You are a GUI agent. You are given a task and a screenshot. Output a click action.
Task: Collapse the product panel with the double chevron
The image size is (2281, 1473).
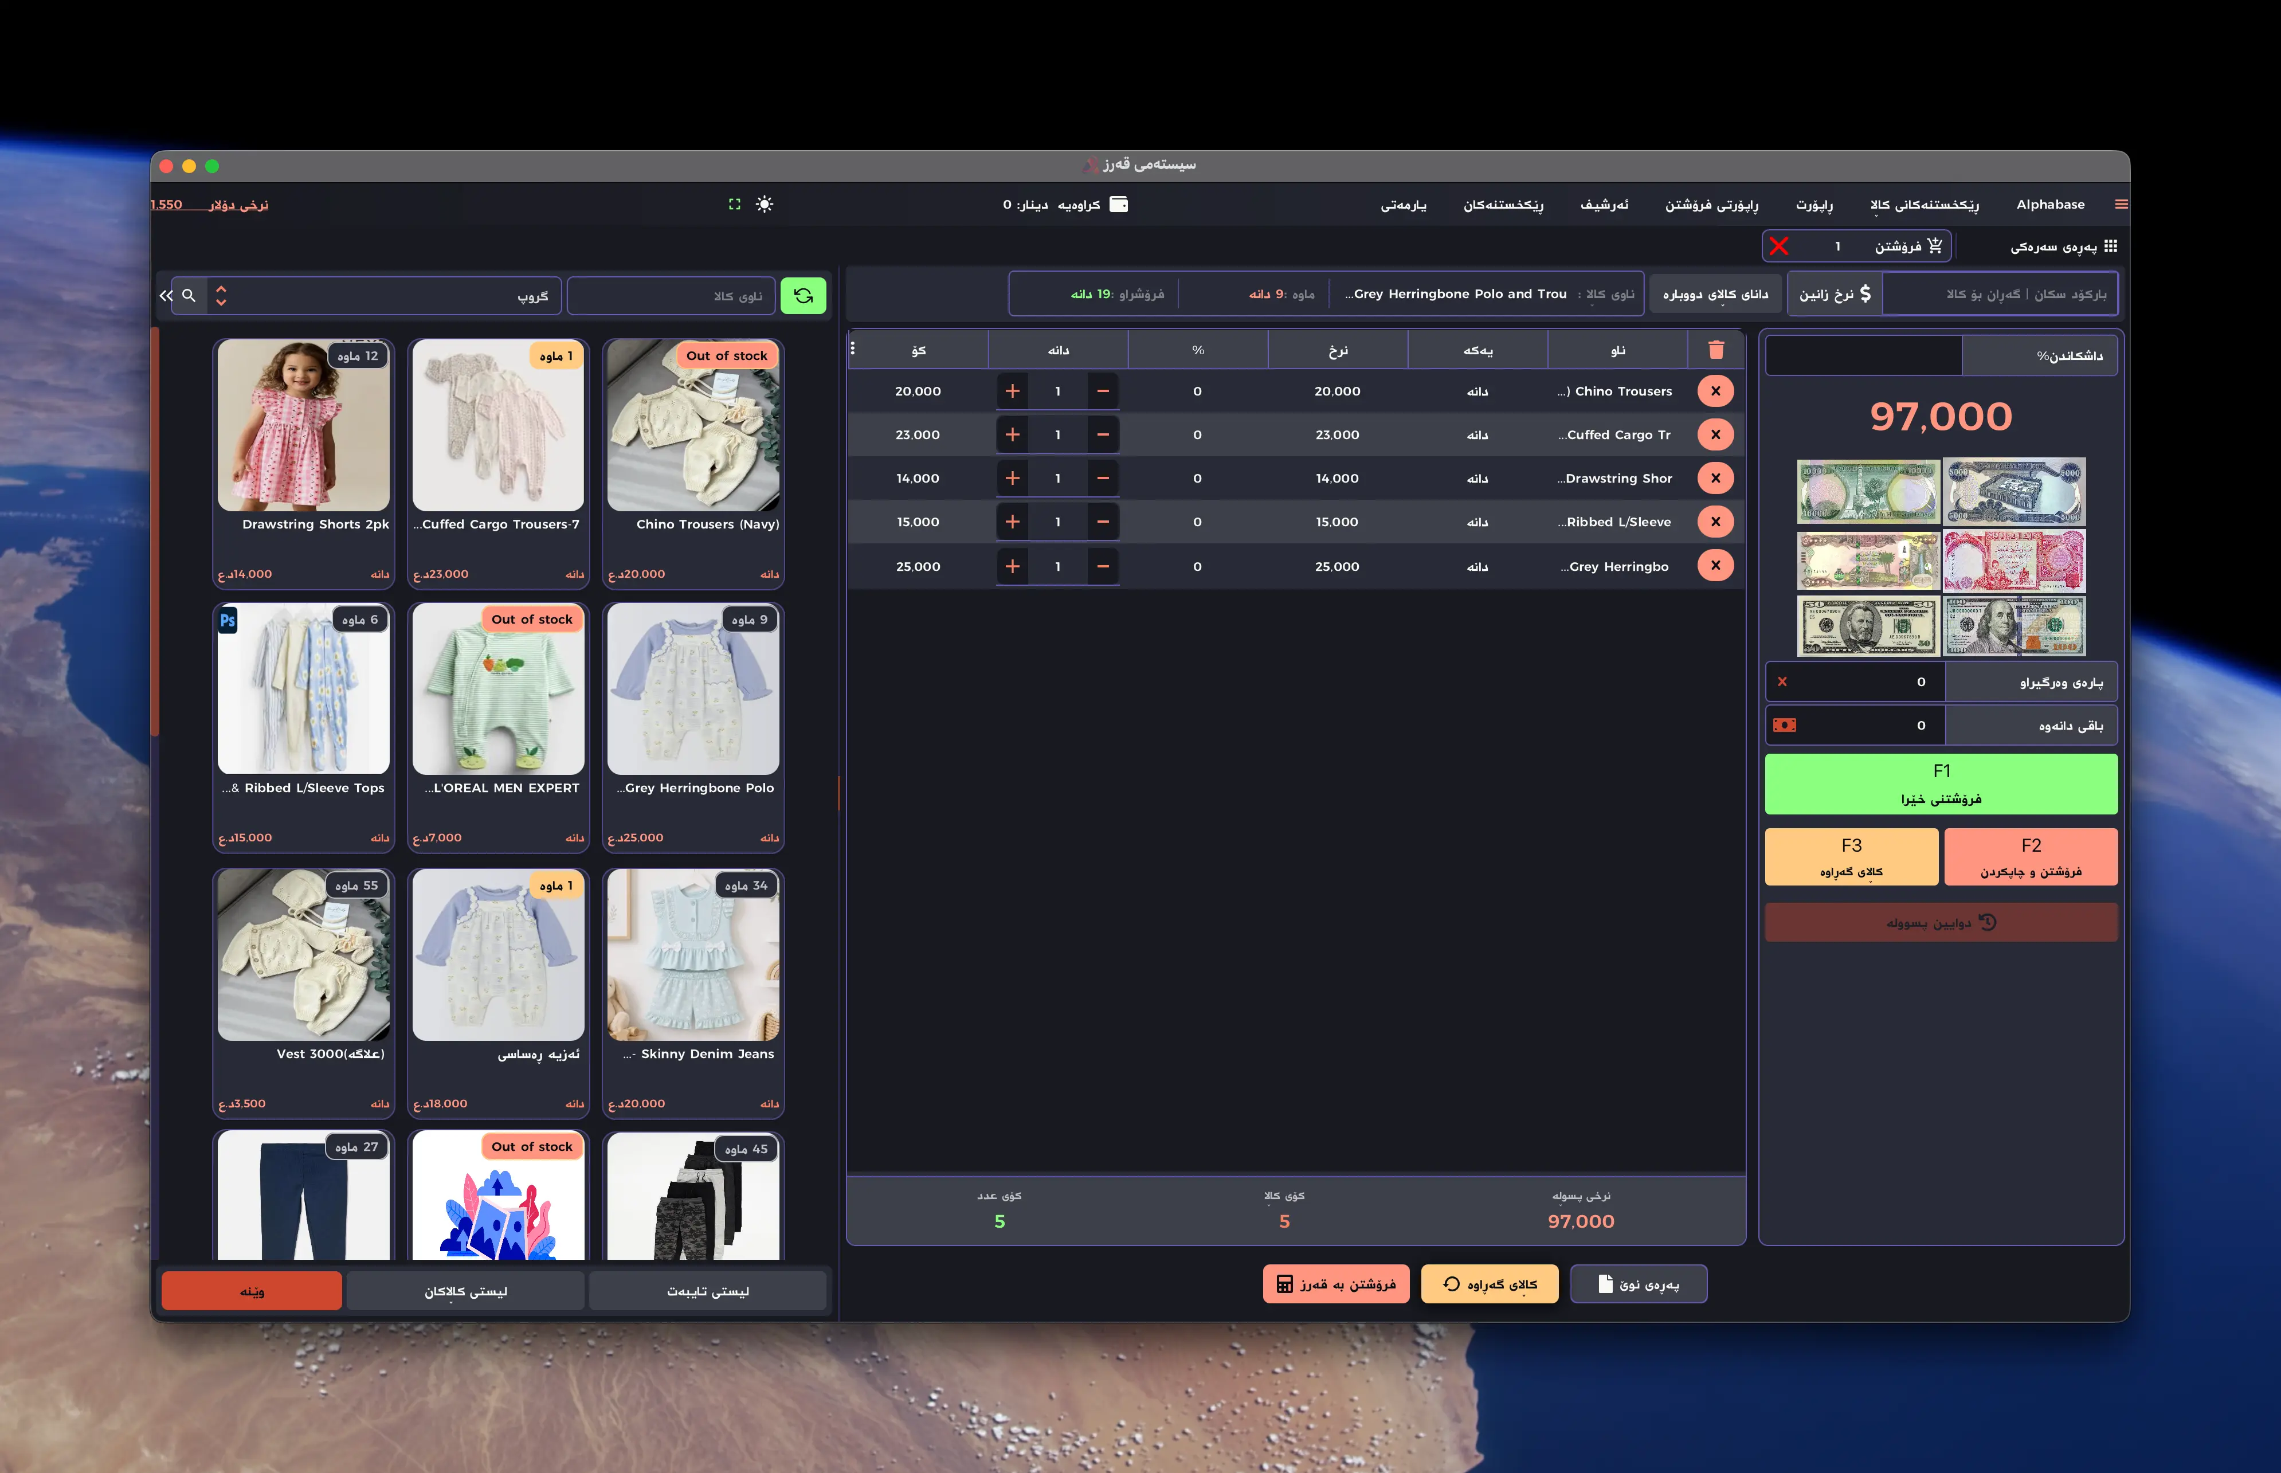pos(166,296)
